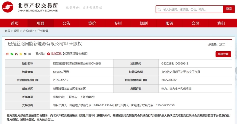Open the 北交汇投 link
Screen dimensions: 237x124
(x=56, y=54)
